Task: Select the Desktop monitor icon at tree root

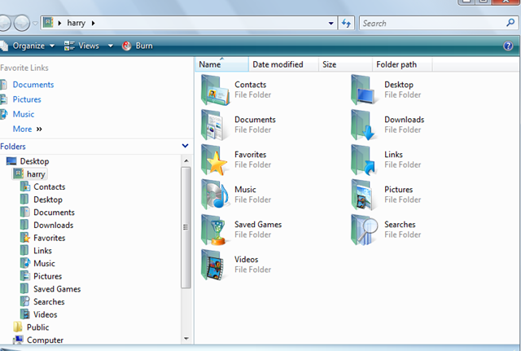Action: (11, 161)
